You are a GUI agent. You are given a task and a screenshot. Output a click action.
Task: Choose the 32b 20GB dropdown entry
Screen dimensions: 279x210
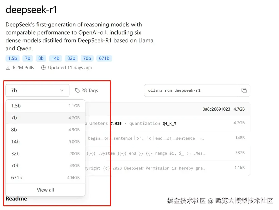click(45, 154)
